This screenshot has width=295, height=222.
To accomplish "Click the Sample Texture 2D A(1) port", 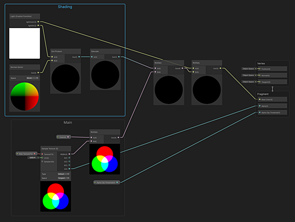I will coord(69,169).
